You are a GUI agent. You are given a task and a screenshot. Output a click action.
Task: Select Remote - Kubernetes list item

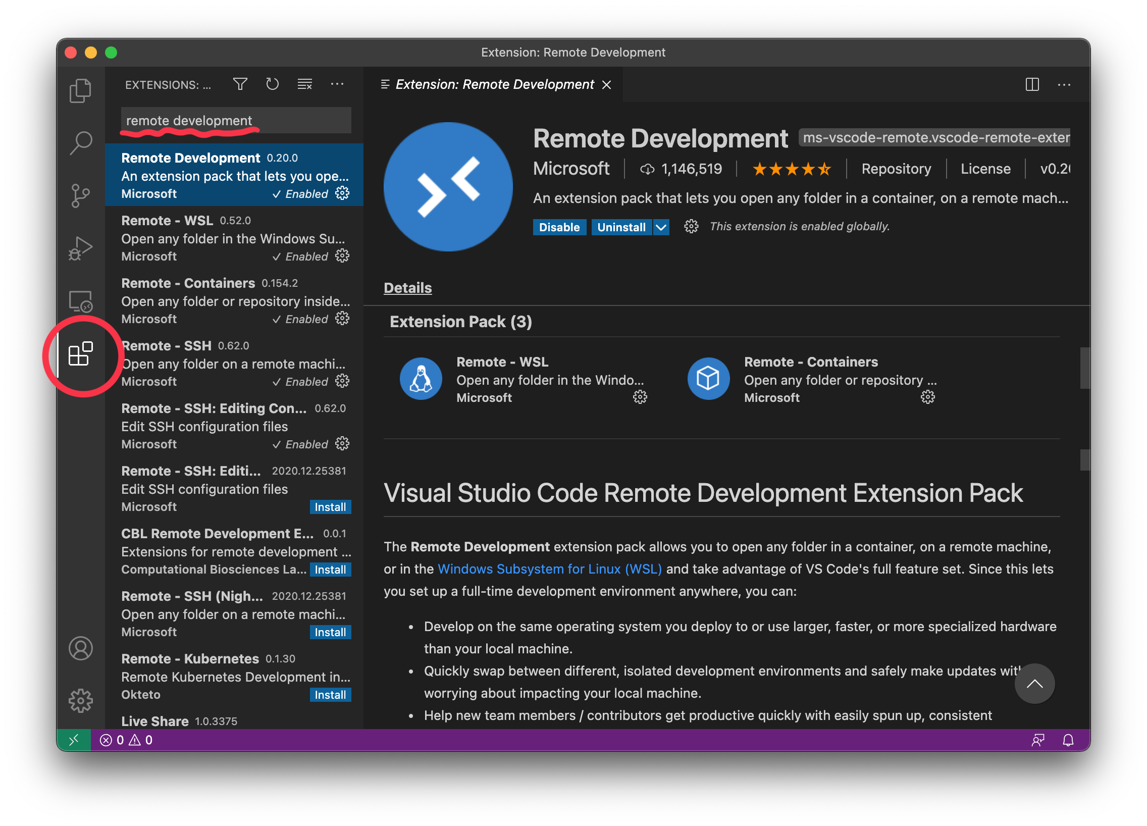234,676
